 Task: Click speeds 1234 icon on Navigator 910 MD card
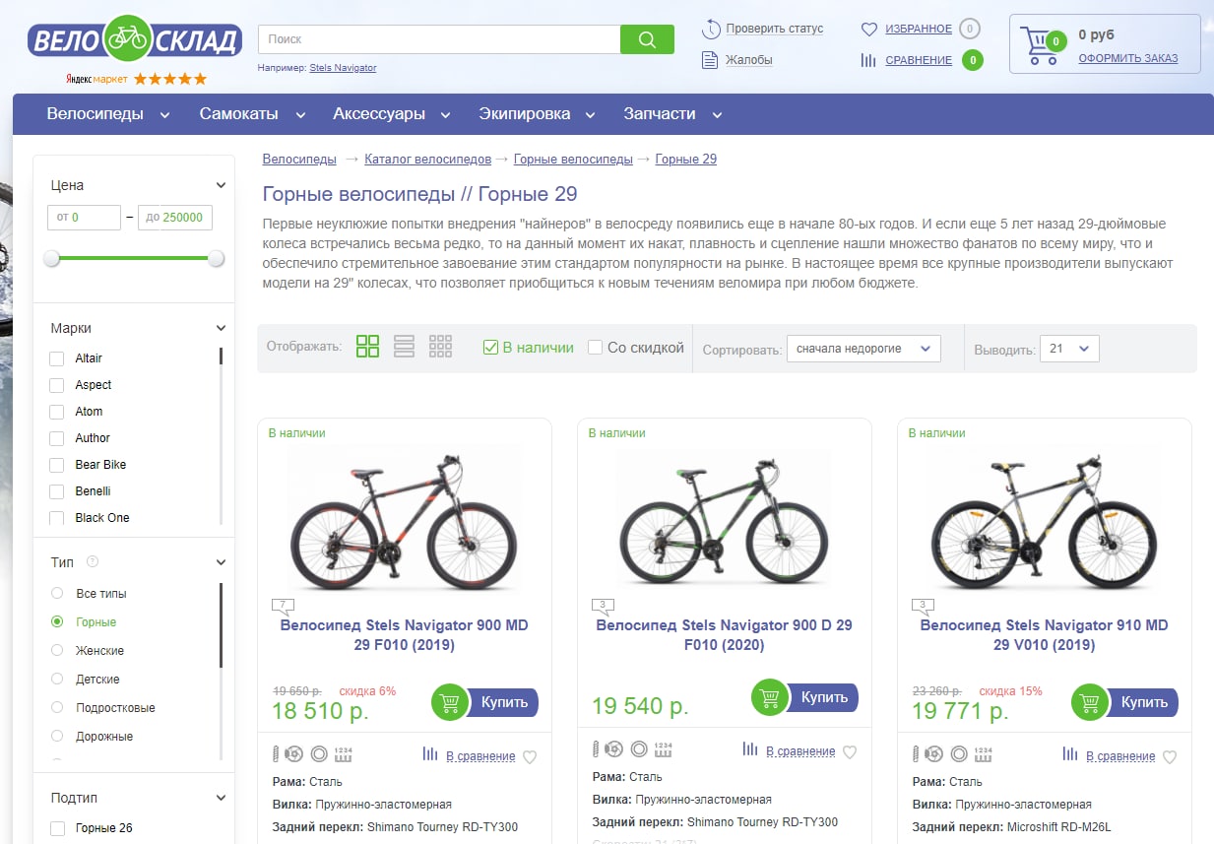(x=983, y=754)
